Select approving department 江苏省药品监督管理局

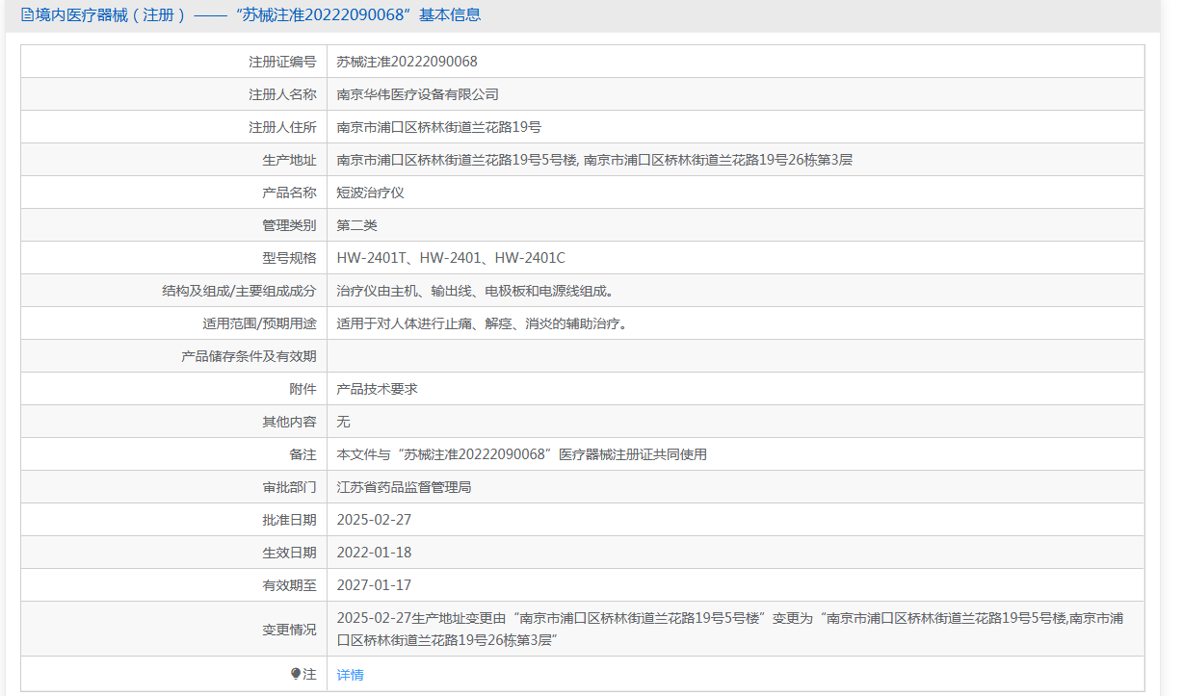[405, 487]
